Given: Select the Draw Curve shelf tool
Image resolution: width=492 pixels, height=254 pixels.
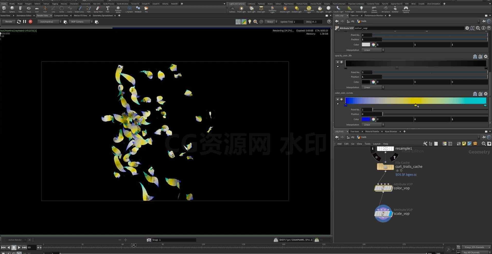Looking at the screenshot, I should [79, 9].
